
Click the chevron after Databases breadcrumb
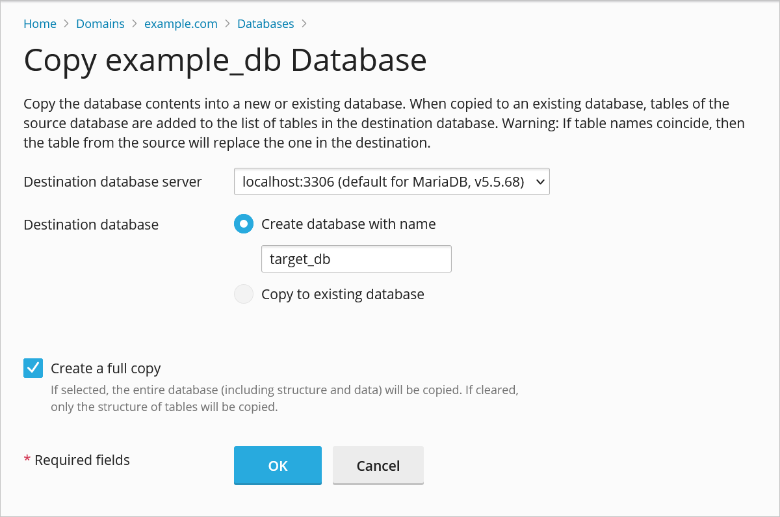(x=304, y=24)
